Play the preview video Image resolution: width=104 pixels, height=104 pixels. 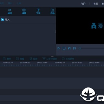click(59, 48)
